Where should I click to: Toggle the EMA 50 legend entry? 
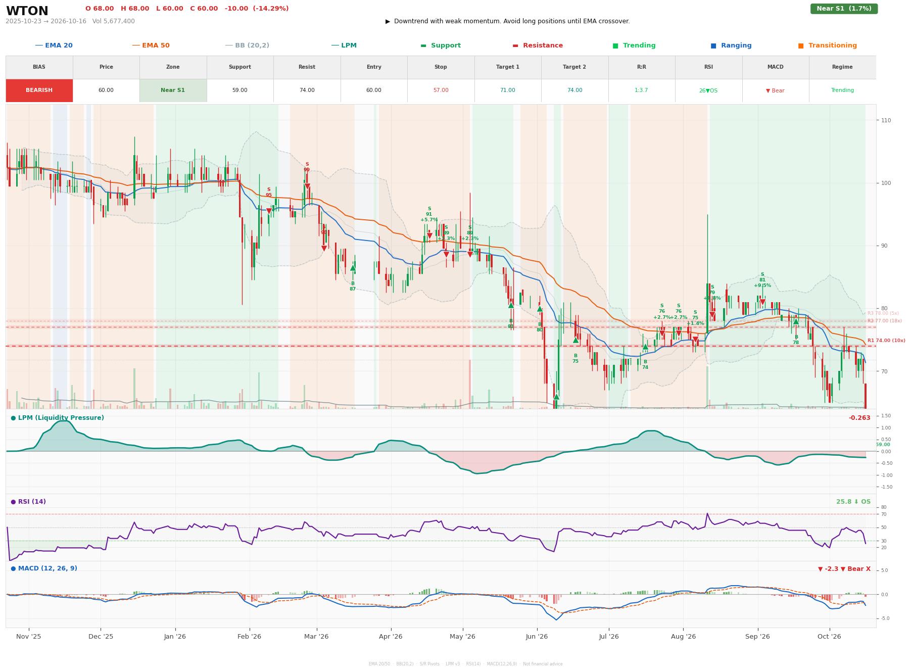point(151,45)
